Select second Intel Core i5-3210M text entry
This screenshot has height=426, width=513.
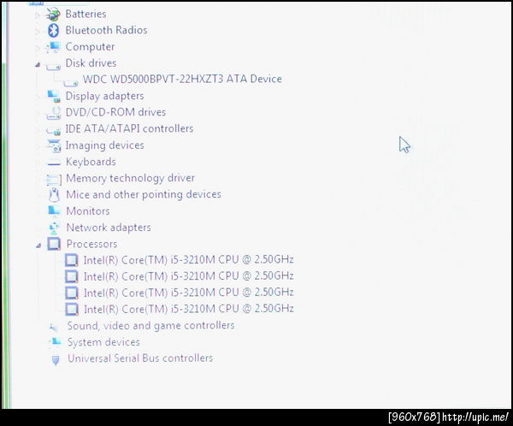[x=189, y=276]
